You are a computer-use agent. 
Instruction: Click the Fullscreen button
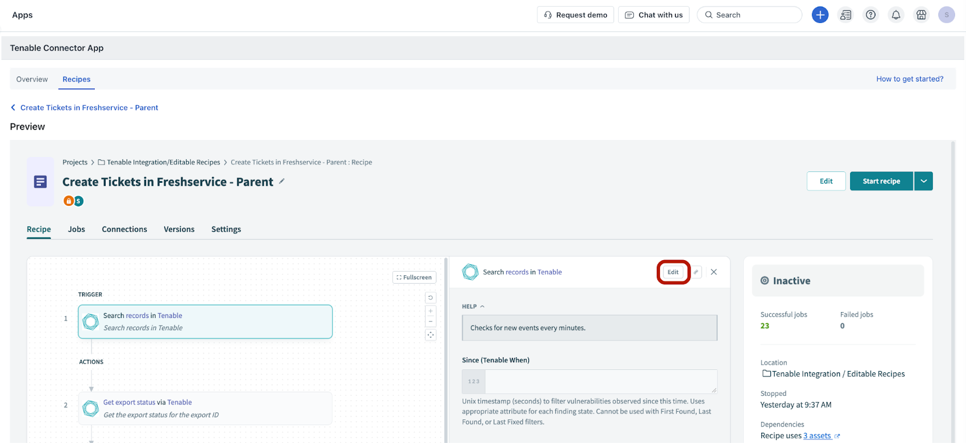414,278
